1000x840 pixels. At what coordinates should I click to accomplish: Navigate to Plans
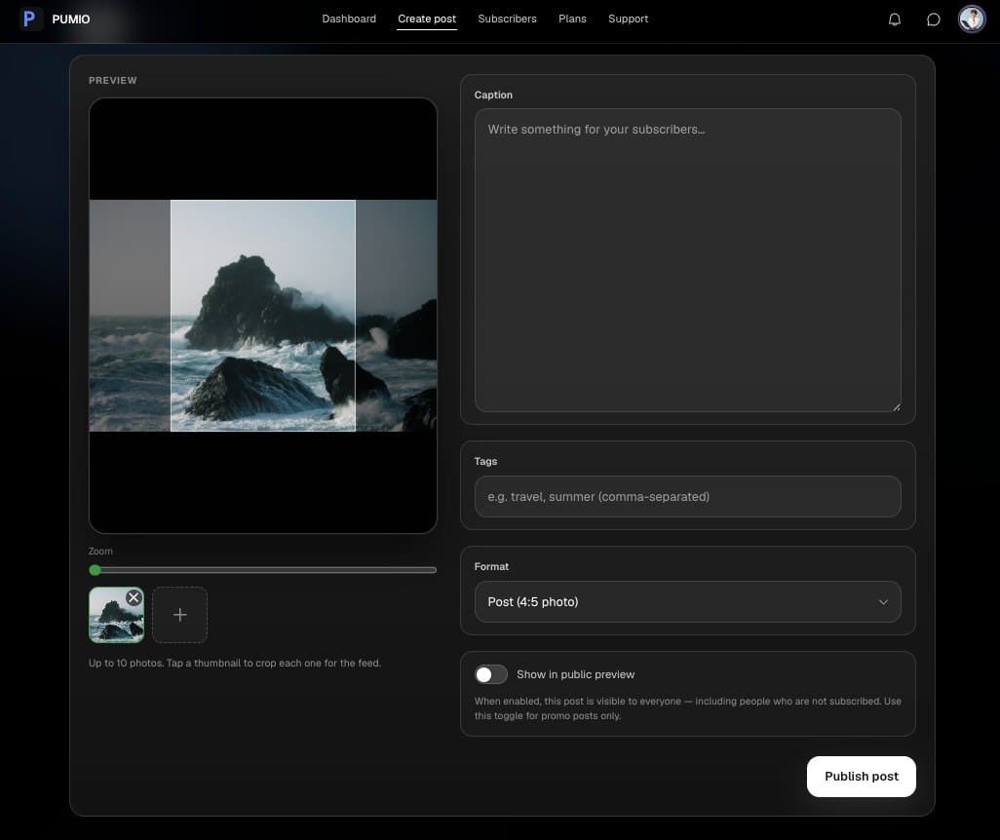tap(572, 19)
